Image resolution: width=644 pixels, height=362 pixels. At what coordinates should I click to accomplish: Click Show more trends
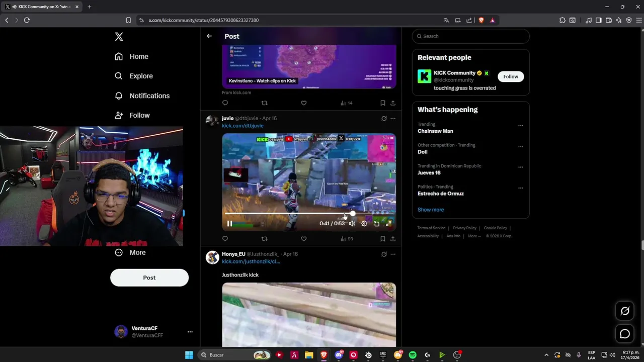(x=431, y=210)
